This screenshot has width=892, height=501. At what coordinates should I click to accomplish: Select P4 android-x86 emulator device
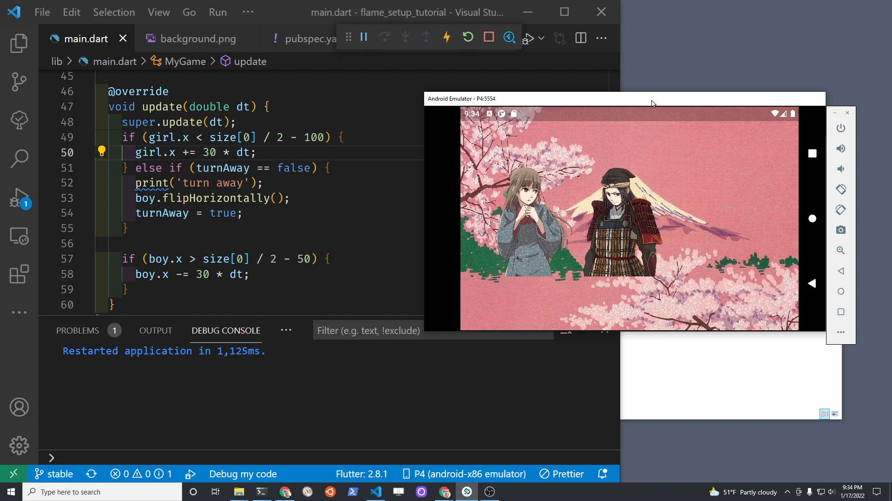[x=464, y=474]
